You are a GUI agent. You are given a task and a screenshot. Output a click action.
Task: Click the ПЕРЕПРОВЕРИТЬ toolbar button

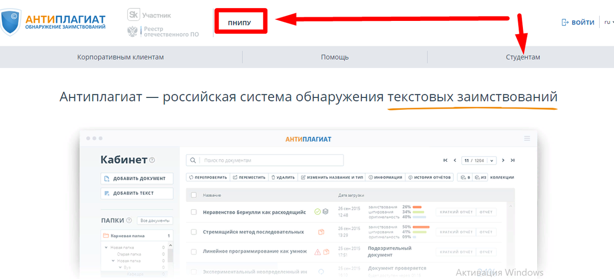click(x=208, y=177)
